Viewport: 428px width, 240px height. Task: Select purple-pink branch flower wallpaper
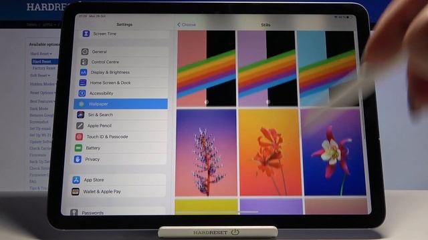[x=207, y=153]
